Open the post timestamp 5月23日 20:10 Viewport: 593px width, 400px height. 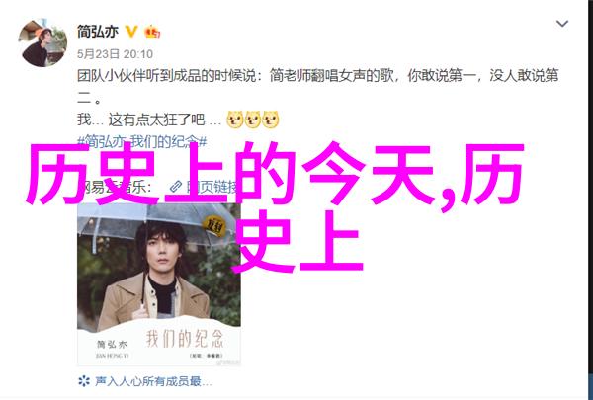115,54
